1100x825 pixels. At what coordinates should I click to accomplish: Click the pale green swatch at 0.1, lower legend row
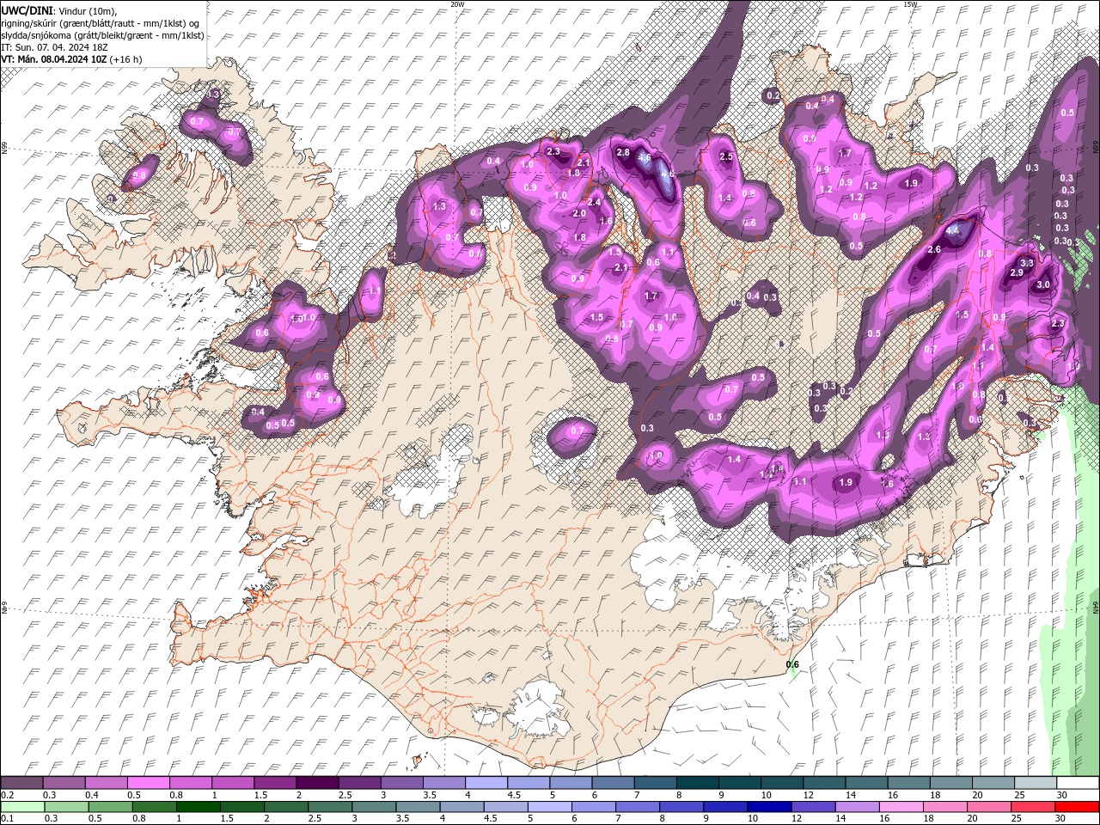pyautogui.click(x=21, y=807)
